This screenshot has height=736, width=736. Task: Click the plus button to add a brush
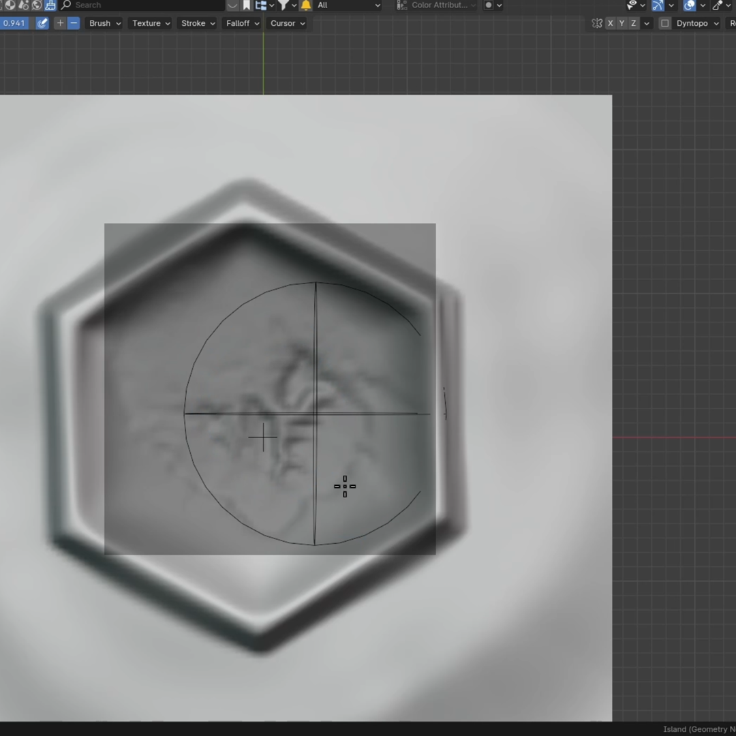(x=60, y=22)
